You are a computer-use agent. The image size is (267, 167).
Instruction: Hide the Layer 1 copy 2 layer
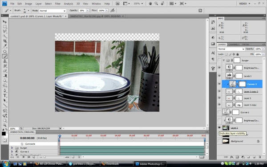click(219, 91)
